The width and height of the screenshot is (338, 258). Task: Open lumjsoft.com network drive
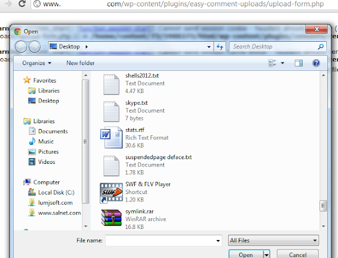tap(55, 203)
